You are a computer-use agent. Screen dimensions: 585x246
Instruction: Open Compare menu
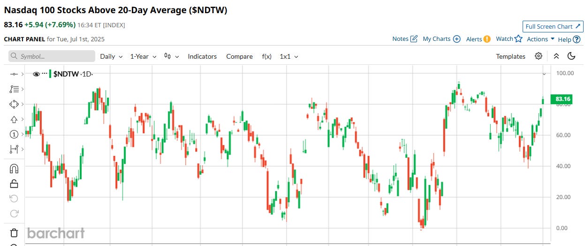[x=239, y=56]
